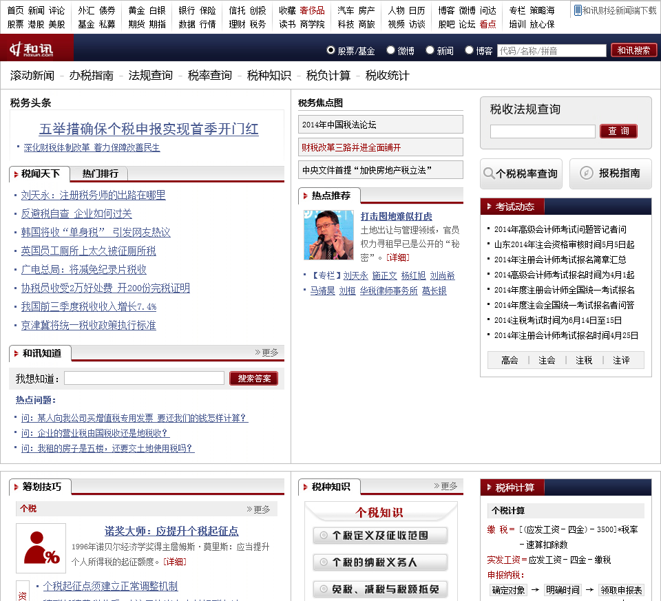Click the 我想知道 question input field
The width and height of the screenshot is (661, 601).
point(144,378)
